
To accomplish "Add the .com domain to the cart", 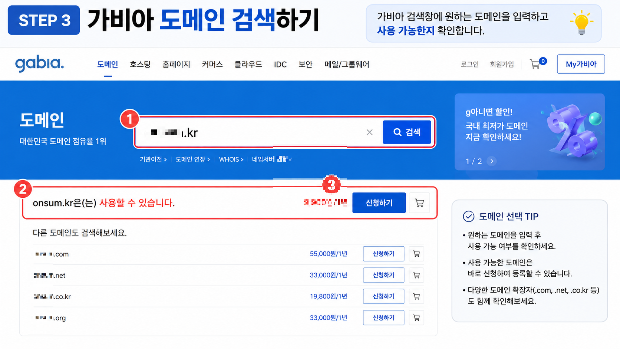I will coord(416,254).
